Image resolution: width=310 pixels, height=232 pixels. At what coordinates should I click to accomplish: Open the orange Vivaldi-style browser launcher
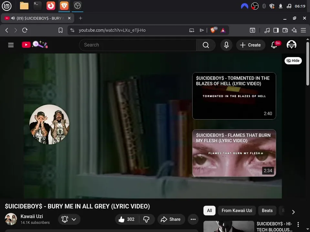pos(51,6)
